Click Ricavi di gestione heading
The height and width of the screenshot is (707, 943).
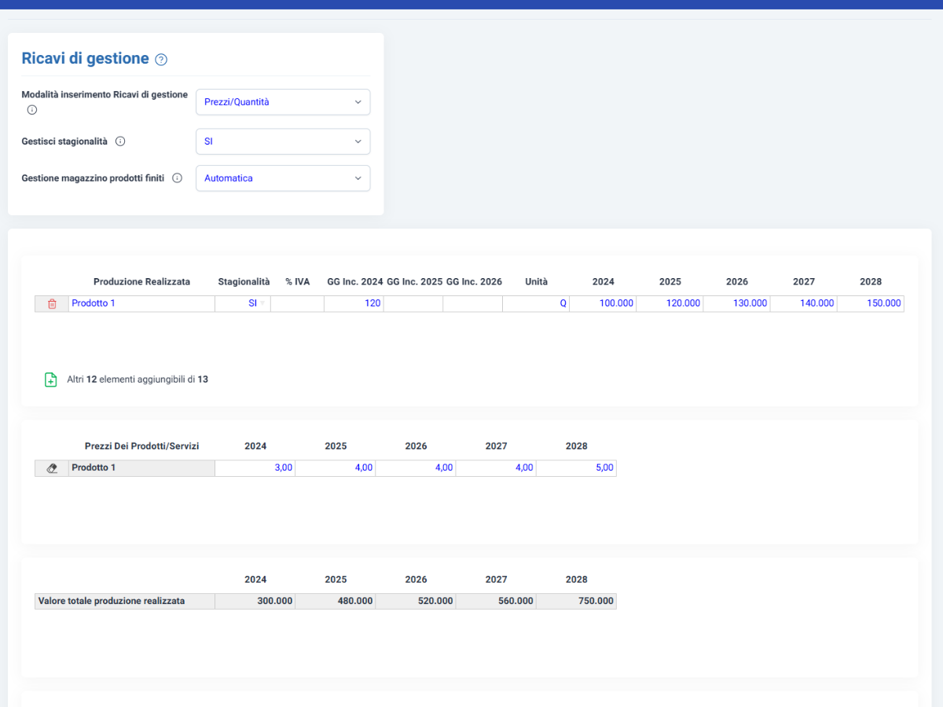[x=85, y=58]
